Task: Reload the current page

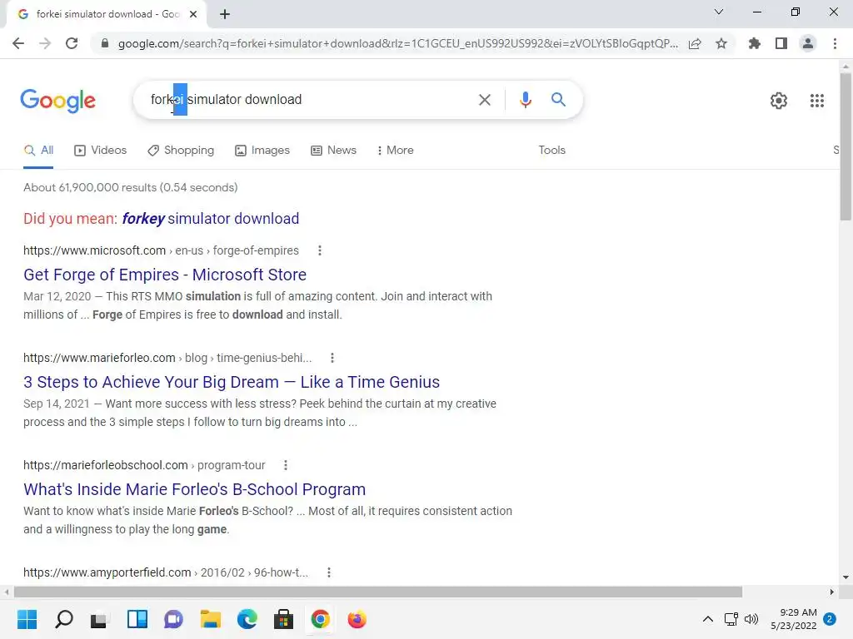Action: point(72,43)
